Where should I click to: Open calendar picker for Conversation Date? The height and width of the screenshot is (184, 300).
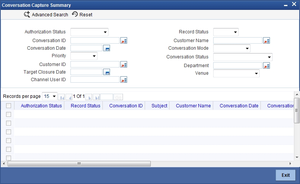click(x=107, y=48)
